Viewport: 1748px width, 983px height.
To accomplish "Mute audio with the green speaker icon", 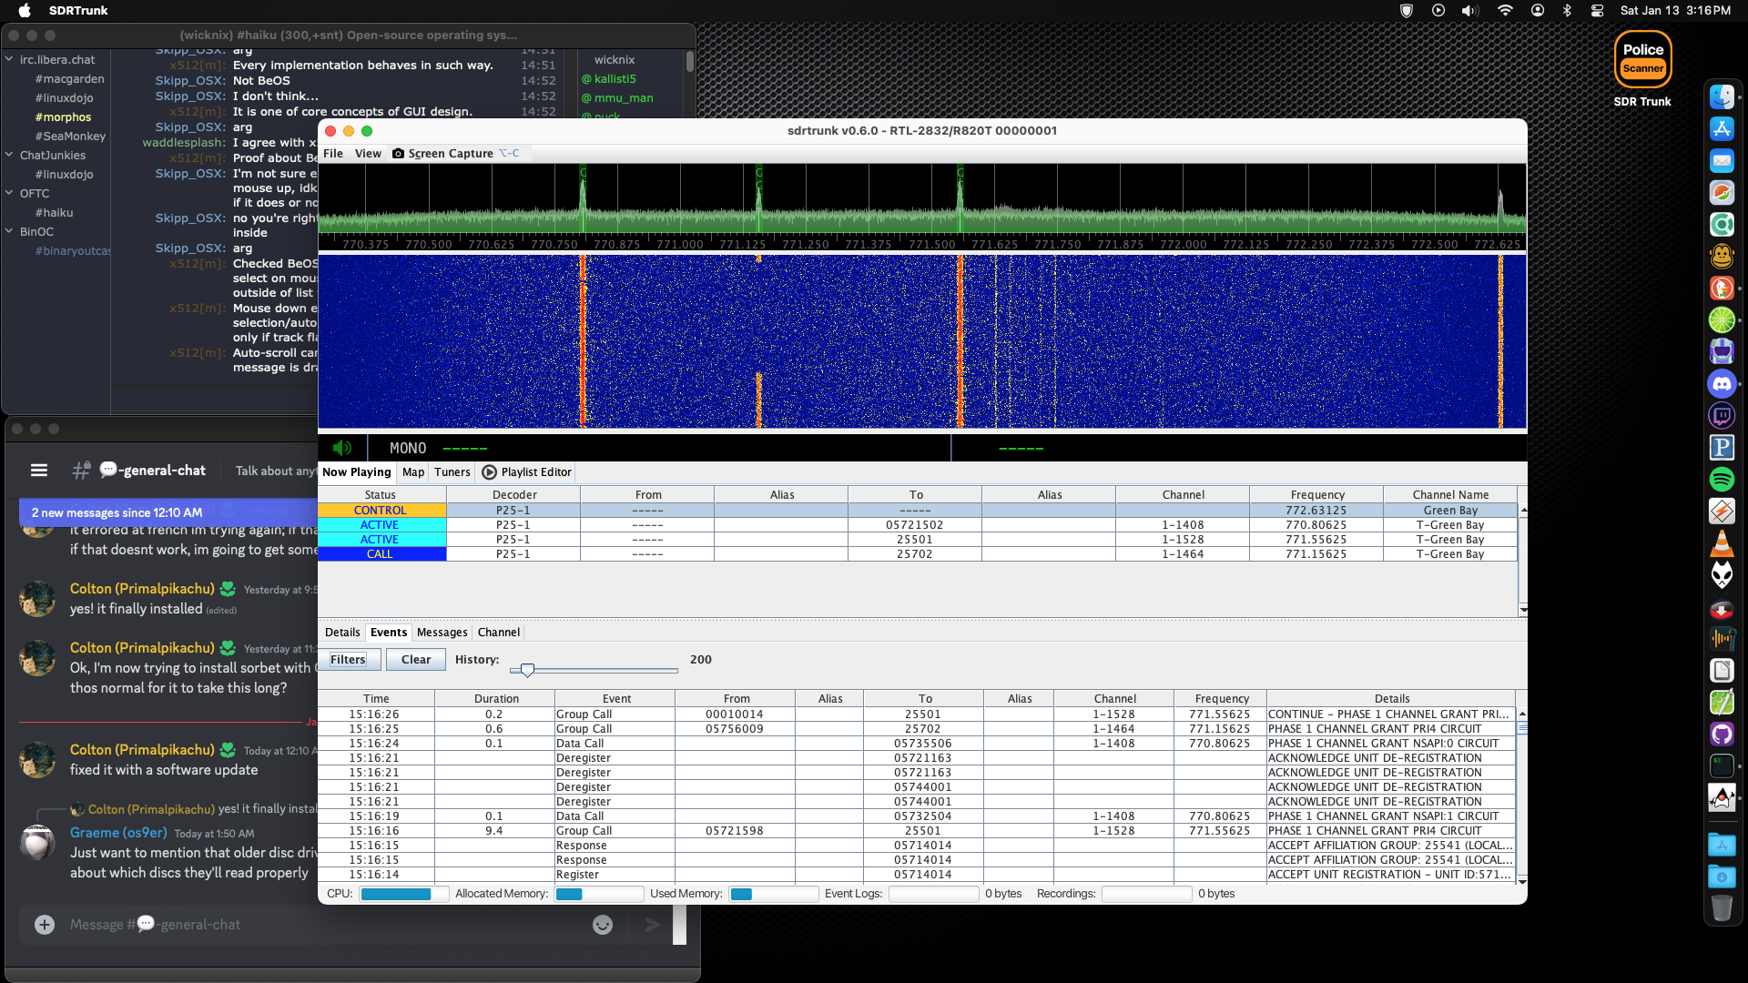I will click(342, 448).
